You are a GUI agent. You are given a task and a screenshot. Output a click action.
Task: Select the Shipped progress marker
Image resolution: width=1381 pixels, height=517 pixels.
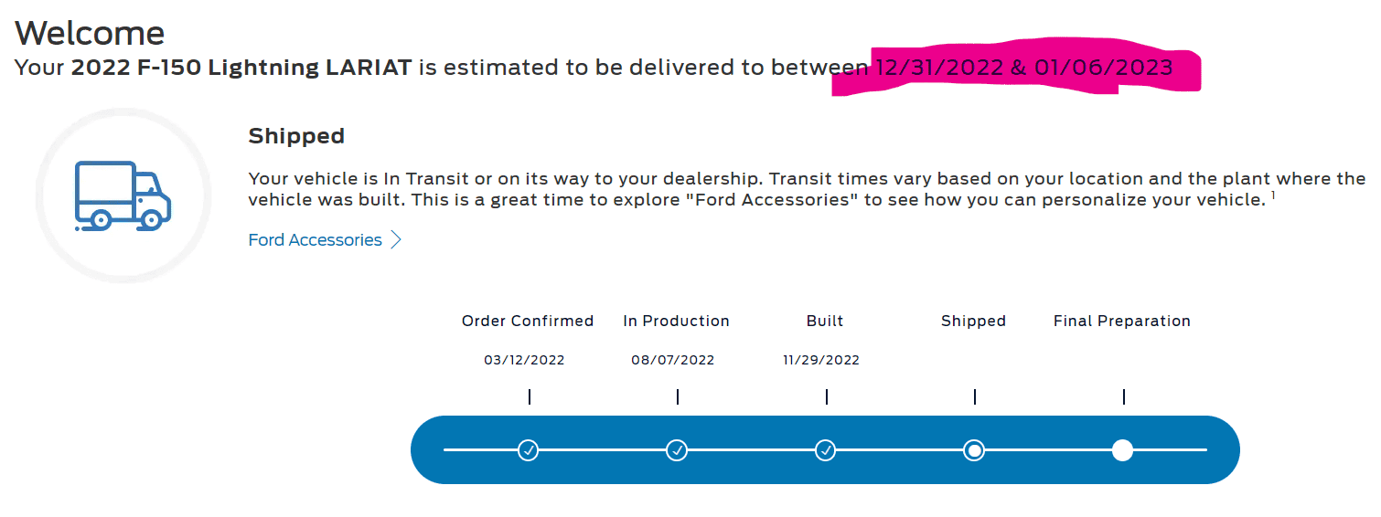click(975, 450)
